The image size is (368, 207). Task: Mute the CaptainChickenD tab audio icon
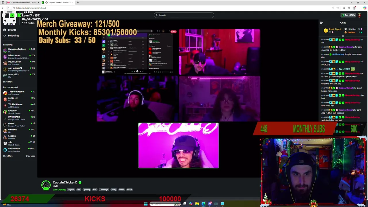click(46, 2)
